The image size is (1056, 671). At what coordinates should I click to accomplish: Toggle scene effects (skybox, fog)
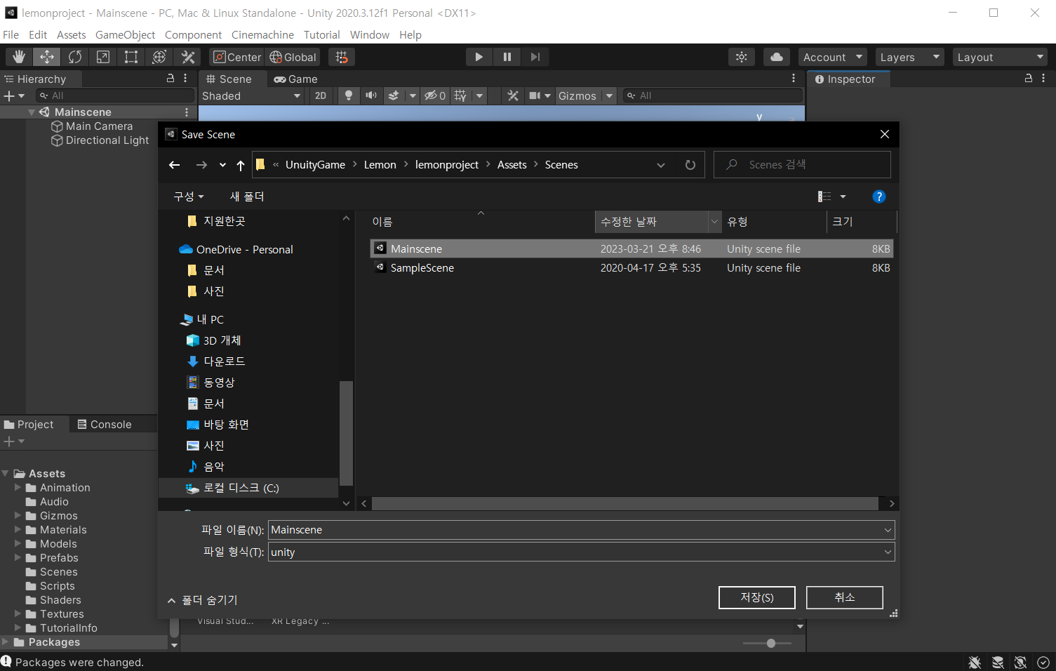pyautogui.click(x=394, y=95)
